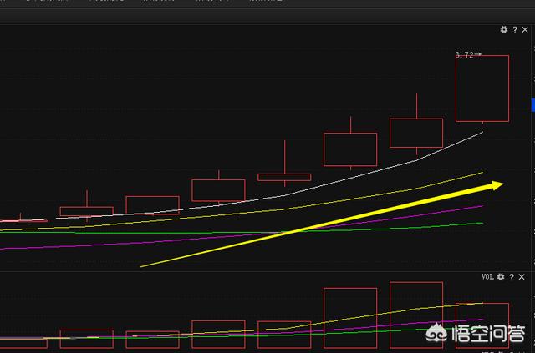Select the third candlestick from the right

349,149
